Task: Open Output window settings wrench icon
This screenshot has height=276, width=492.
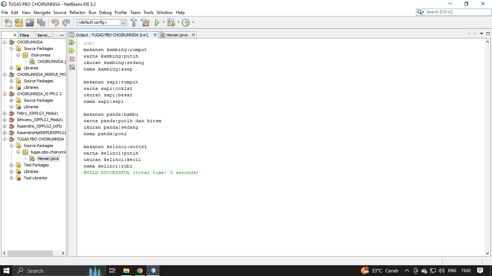Action: pyautogui.click(x=72, y=67)
